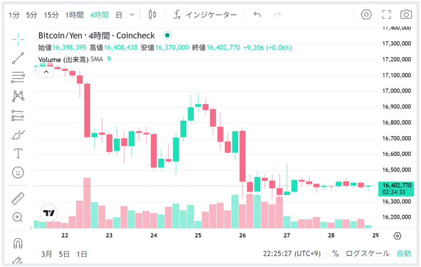Select the ruler measure tool
This screenshot has width=421, height=267.
(18, 199)
